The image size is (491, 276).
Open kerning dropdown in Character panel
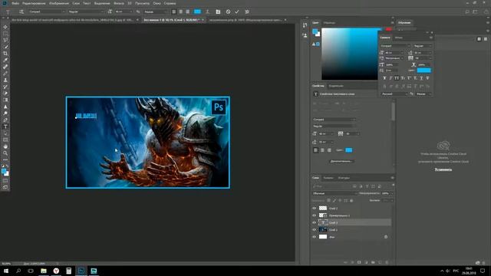pos(394,58)
